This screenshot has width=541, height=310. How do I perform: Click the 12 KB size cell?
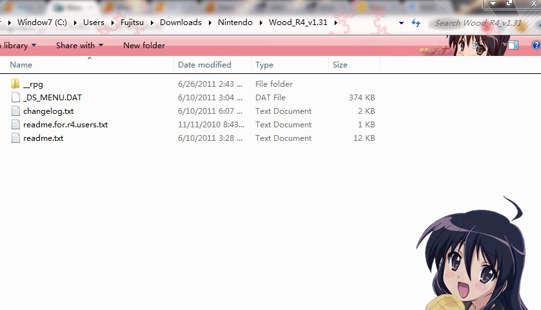click(364, 138)
